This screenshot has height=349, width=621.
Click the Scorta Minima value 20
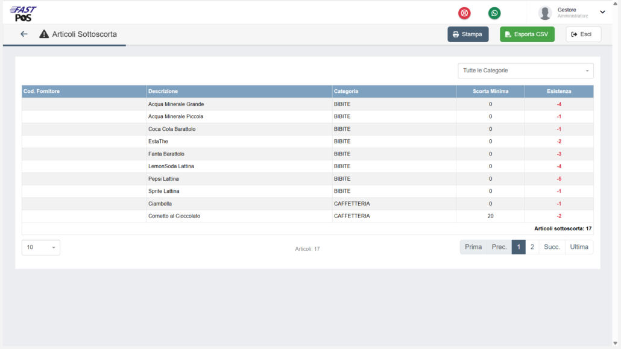pos(490,216)
